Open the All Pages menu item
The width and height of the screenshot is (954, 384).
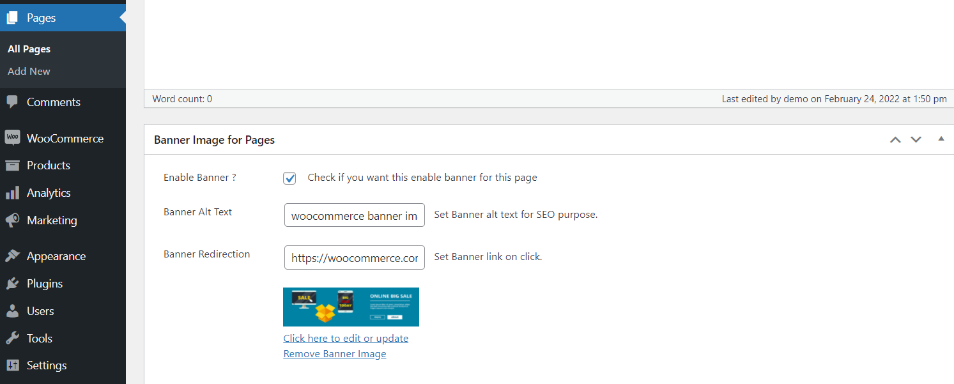(x=28, y=49)
